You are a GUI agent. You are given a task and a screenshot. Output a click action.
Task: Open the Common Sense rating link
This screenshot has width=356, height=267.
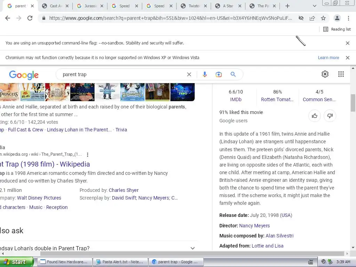pos(319,99)
